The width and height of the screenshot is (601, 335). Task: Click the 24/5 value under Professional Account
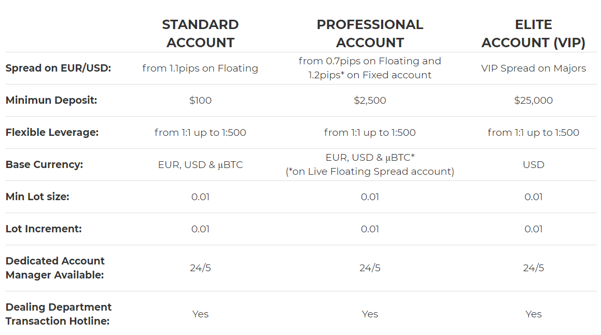(370, 268)
